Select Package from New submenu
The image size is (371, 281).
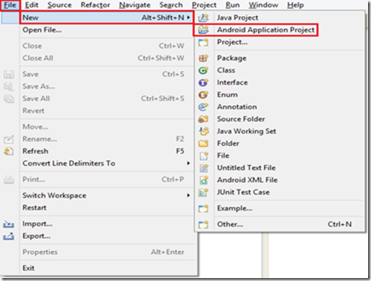coord(280,58)
